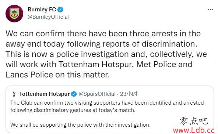Open the three-dot more options menu

[210, 10]
